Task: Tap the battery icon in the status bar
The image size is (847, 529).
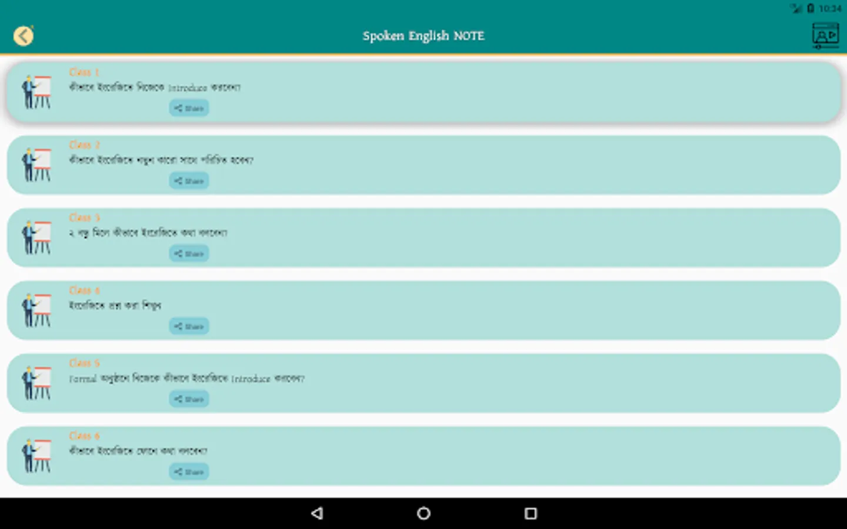Action: 810,9
